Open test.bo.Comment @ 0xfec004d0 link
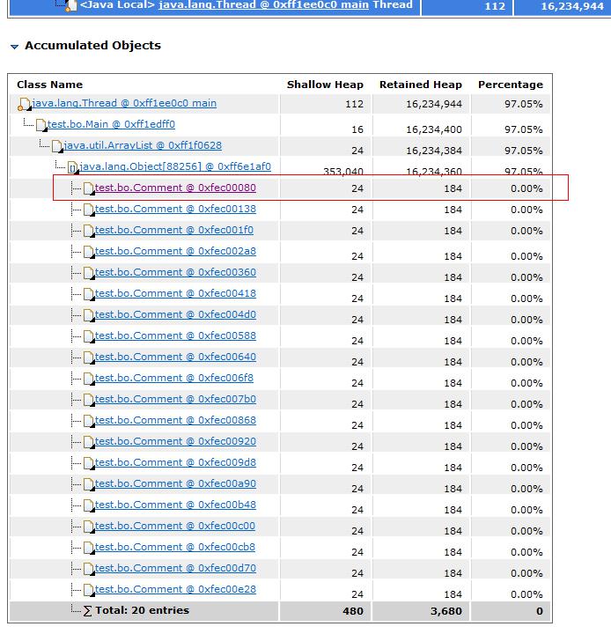611x634 pixels. [x=175, y=314]
